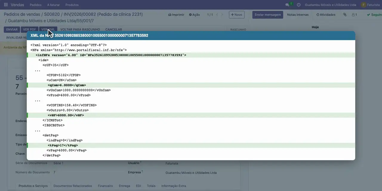Click the highlighted vNF 6000.00 line
382x191 pixels.
coord(191,115)
